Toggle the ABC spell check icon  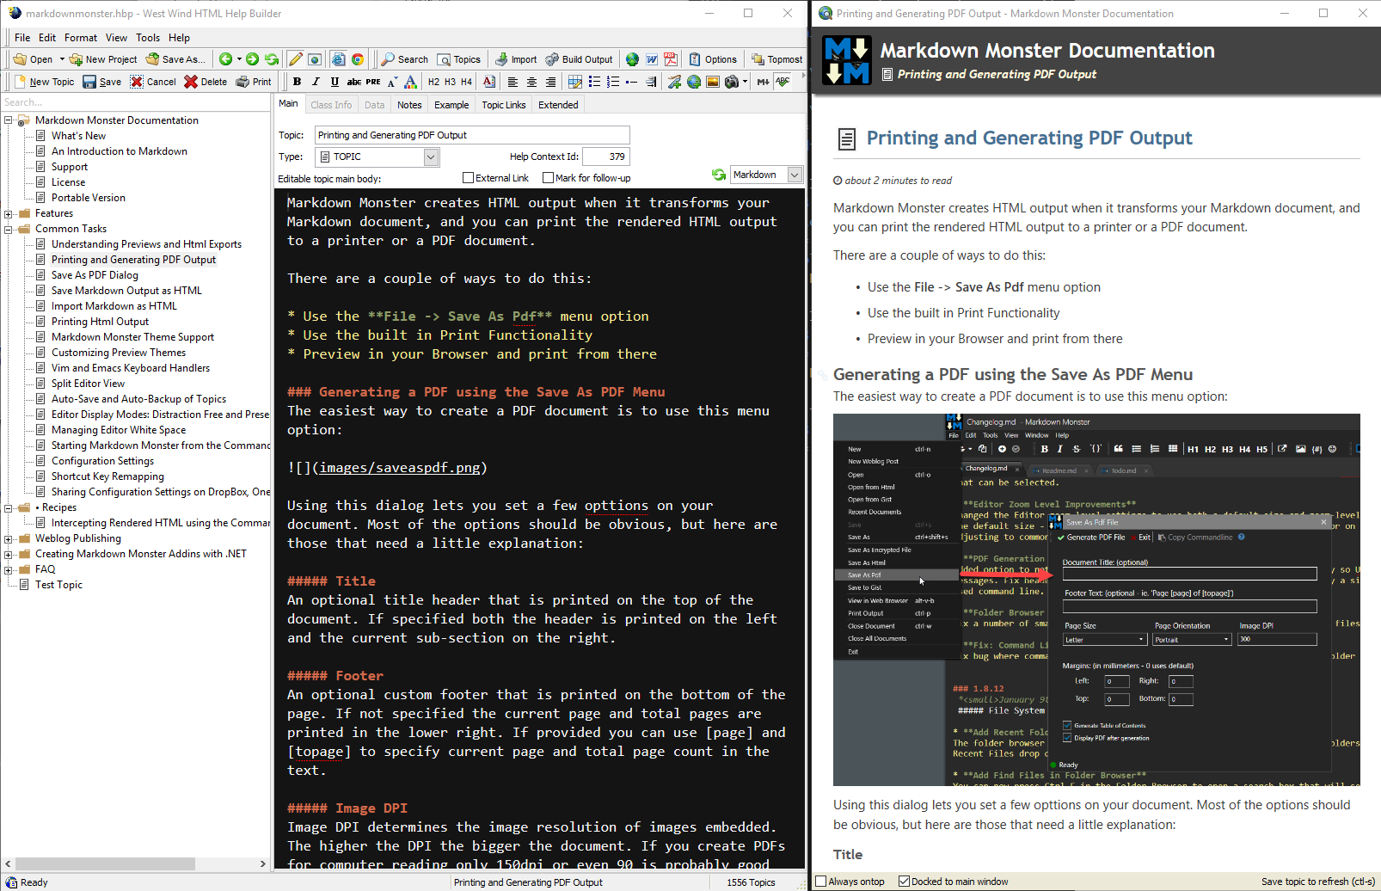pyautogui.click(x=783, y=82)
